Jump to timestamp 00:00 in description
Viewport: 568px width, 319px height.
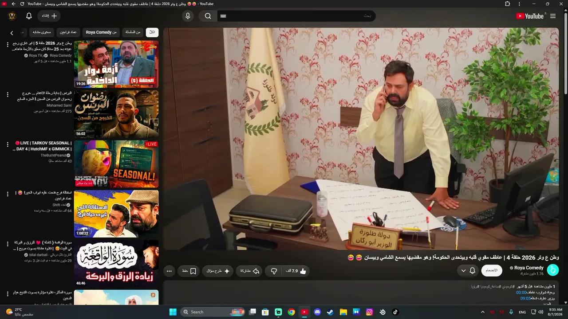tap(521, 292)
